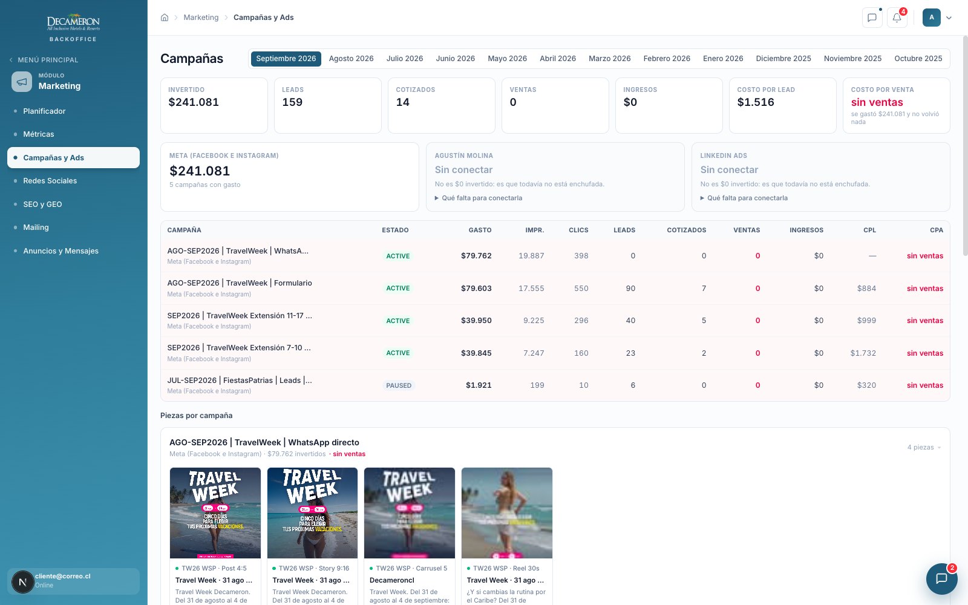Open the TW26 WSP Post 4:5 thumbnail
The image size is (968, 605).
215,513
